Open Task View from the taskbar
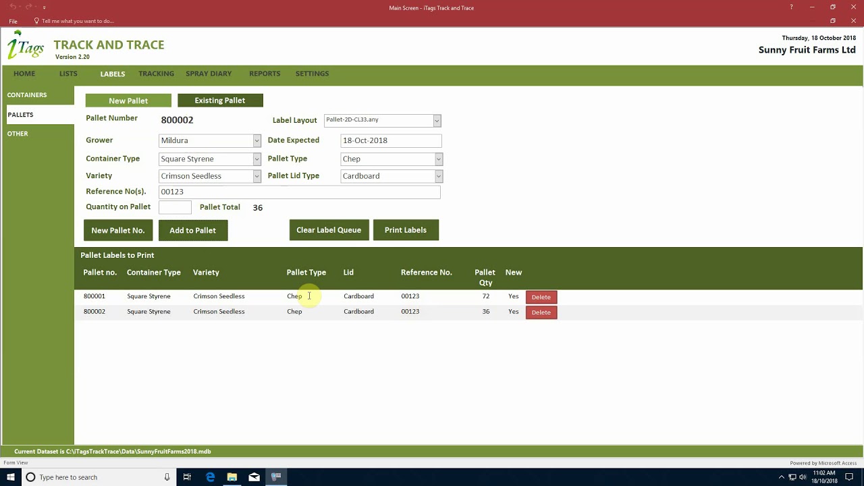The height and width of the screenshot is (486, 864). point(187,477)
